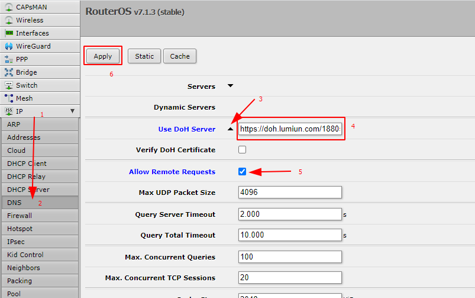Click the Use DoH Server label
475x298 pixels.
point(186,129)
